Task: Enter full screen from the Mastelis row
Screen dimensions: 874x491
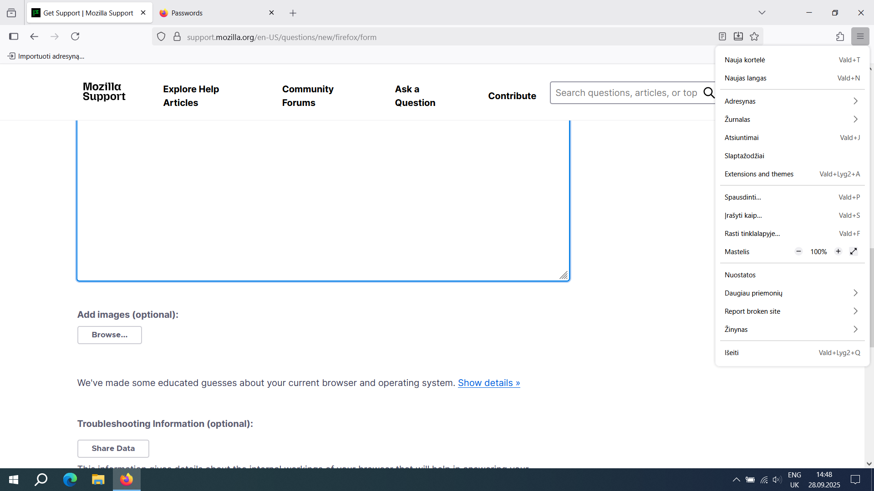Action: point(854,251)
